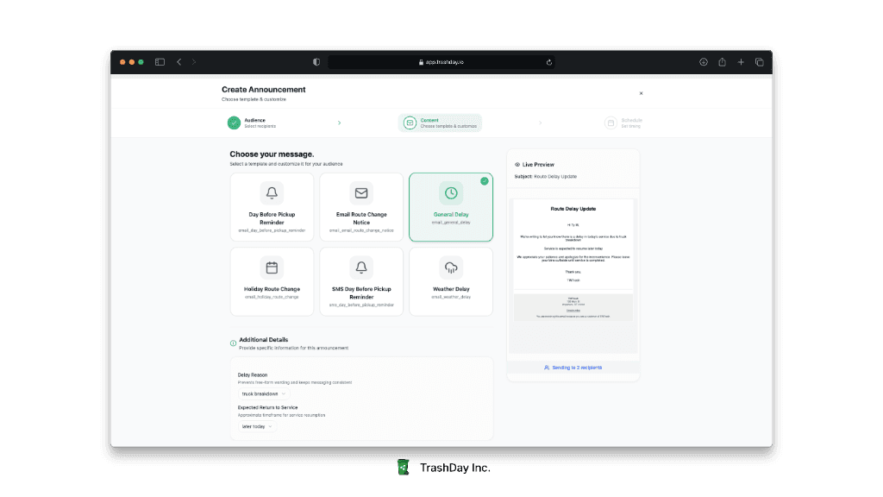
Task: Click the green selected checkmark on General Delay
Action: (x=484, y=181)
